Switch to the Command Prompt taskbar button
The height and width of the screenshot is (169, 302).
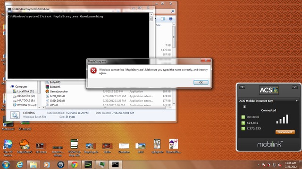point(116,165)
